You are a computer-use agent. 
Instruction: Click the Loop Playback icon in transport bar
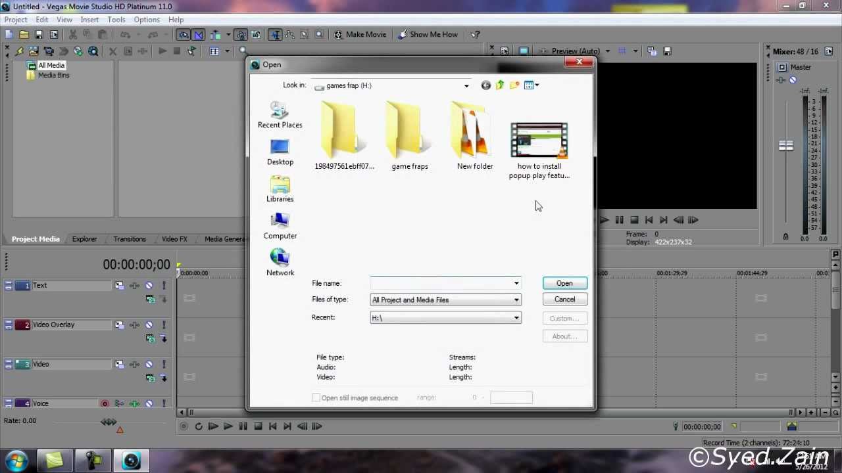pyautogui.click(x=199, y=427)
